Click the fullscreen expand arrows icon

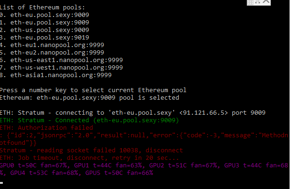(x=258, y=2)
